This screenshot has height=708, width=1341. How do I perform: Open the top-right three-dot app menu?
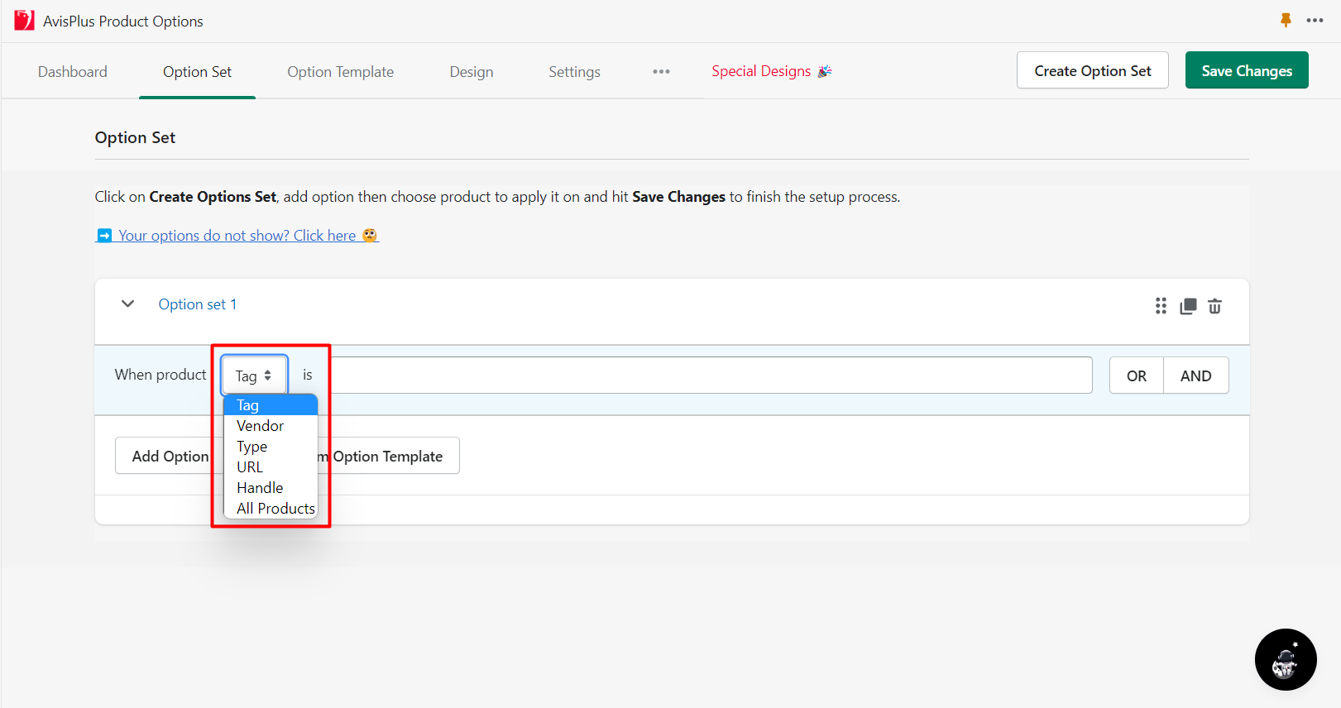1315,20
